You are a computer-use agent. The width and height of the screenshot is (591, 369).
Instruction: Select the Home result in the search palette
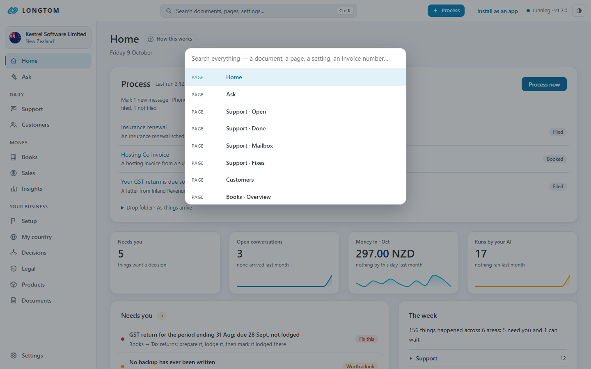point(295,77)
